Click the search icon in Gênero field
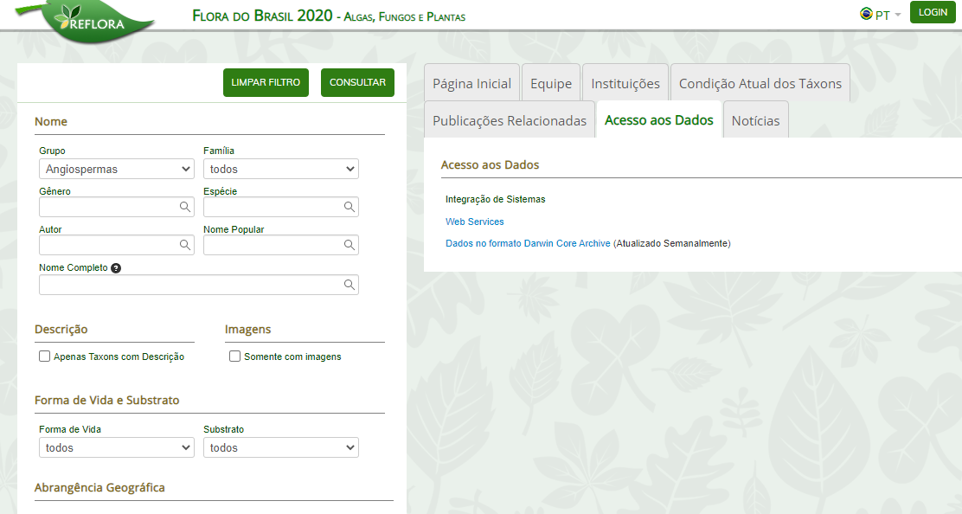 185,207
